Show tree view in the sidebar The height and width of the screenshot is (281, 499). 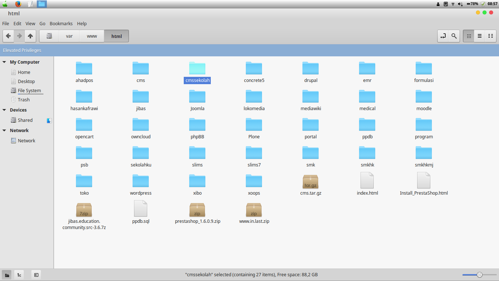19,275
